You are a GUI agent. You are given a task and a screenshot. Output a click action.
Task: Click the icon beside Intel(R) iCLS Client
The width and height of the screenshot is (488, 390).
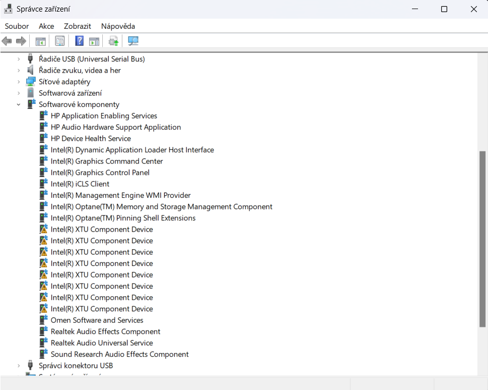coord(43,184)
